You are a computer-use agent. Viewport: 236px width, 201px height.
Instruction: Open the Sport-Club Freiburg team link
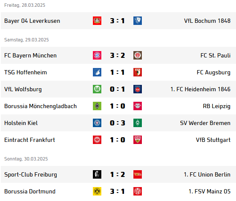(31, 174)
